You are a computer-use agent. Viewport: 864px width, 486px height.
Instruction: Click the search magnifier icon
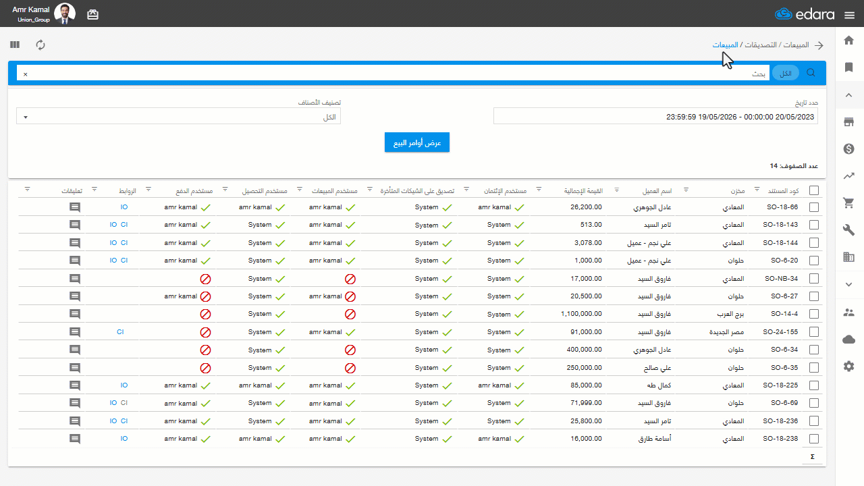coord(811,73)
